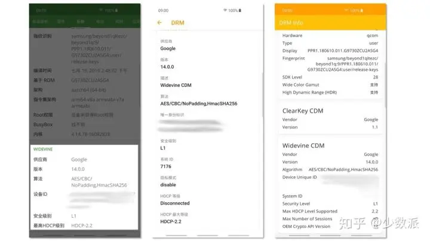Tap the back arrow beside DRM title
430x241 pixels.
(x=159, y=23)
